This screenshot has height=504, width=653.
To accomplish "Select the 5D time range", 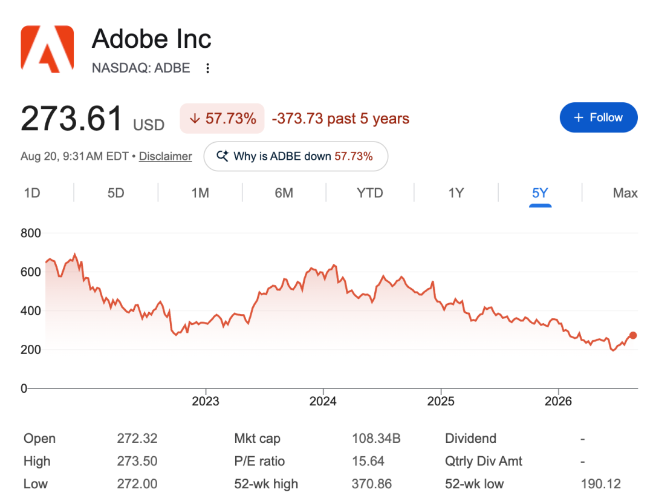I will point(115,193).
